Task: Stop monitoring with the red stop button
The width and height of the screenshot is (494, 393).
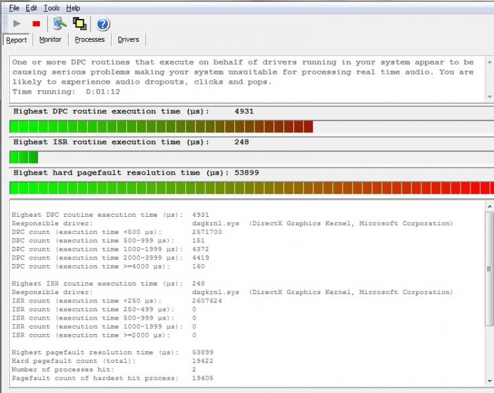Action: (36, 24)
